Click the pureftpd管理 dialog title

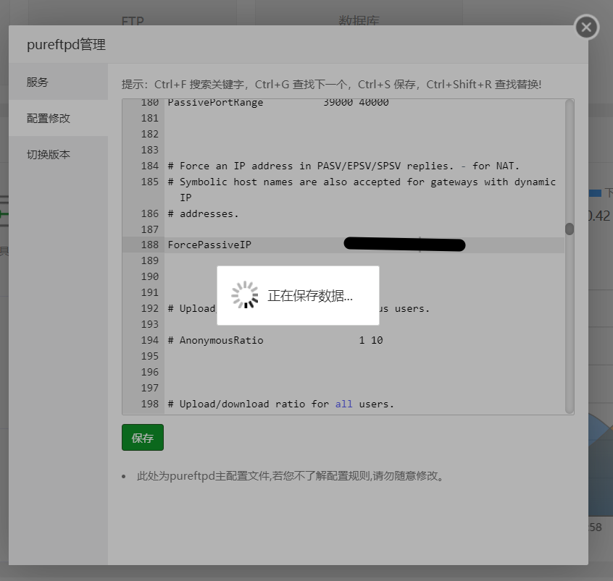click(x=66, y=45)
